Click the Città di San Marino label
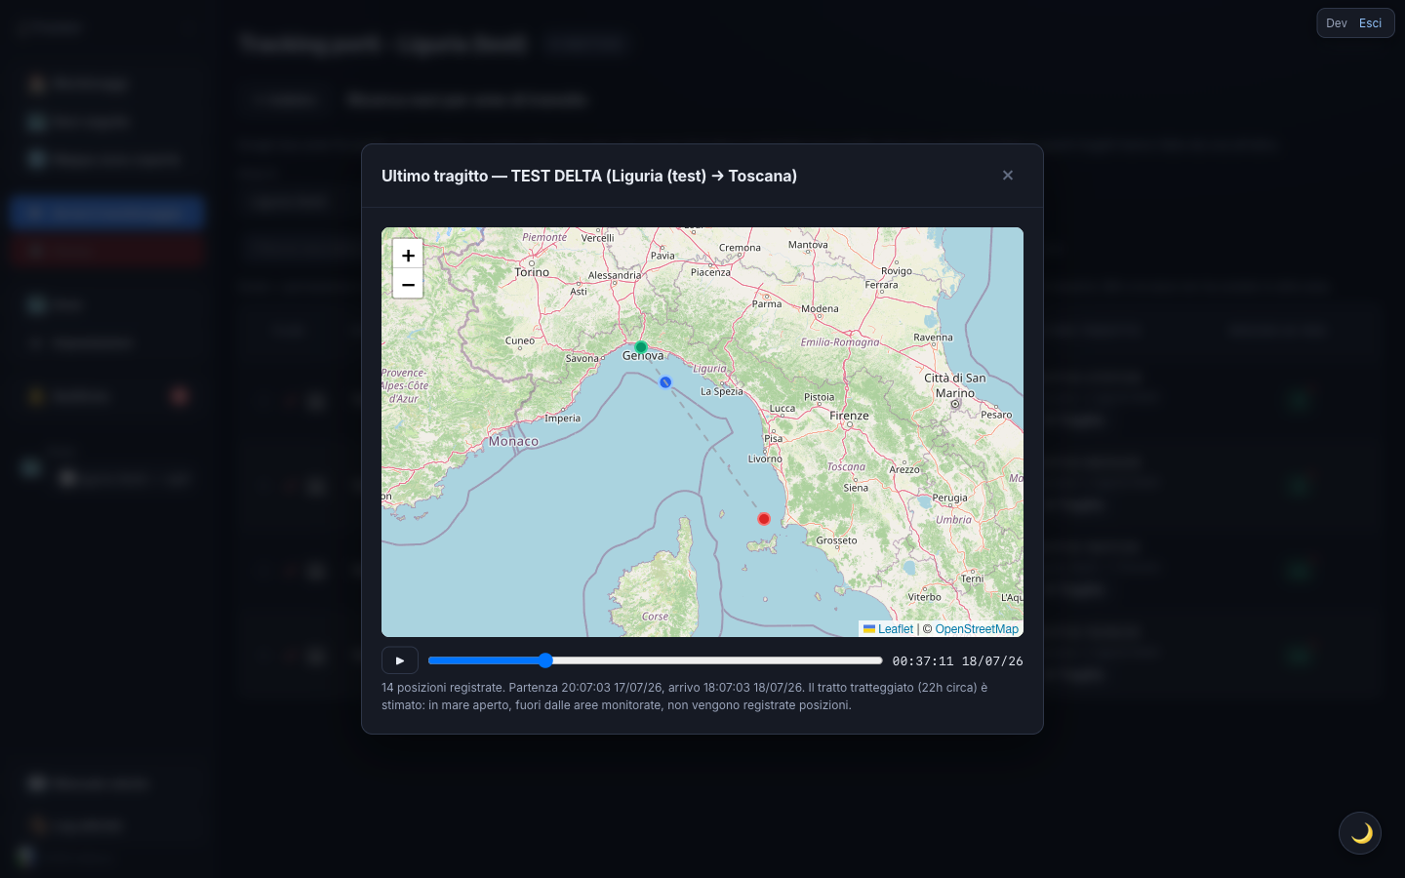The height and width of the screenshot is (878, 1405). coord(955,385)
